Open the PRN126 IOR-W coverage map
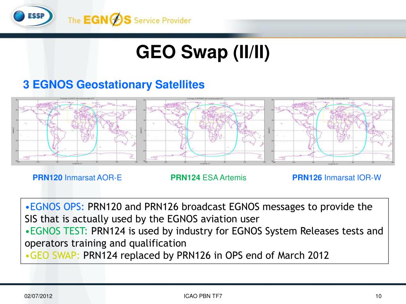The image size is (406, 304). [331, 131]
